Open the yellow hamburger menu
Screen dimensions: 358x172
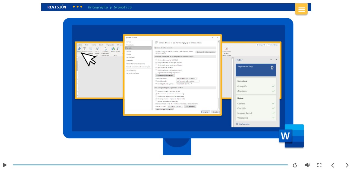pos(301,9)
